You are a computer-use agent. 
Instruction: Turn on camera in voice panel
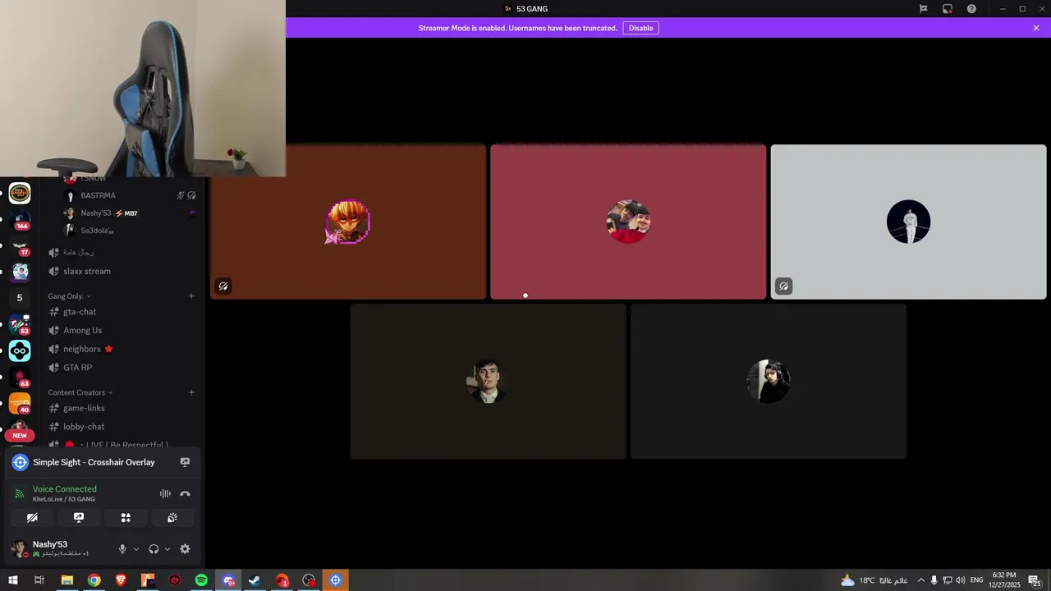tap(32, 517)
